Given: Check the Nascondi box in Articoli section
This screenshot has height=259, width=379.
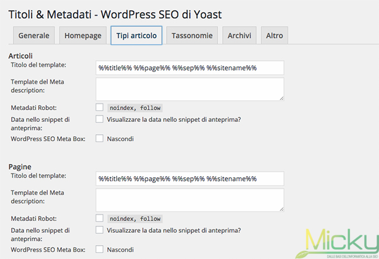Looking at the screenshot, I should coord(99,139).
